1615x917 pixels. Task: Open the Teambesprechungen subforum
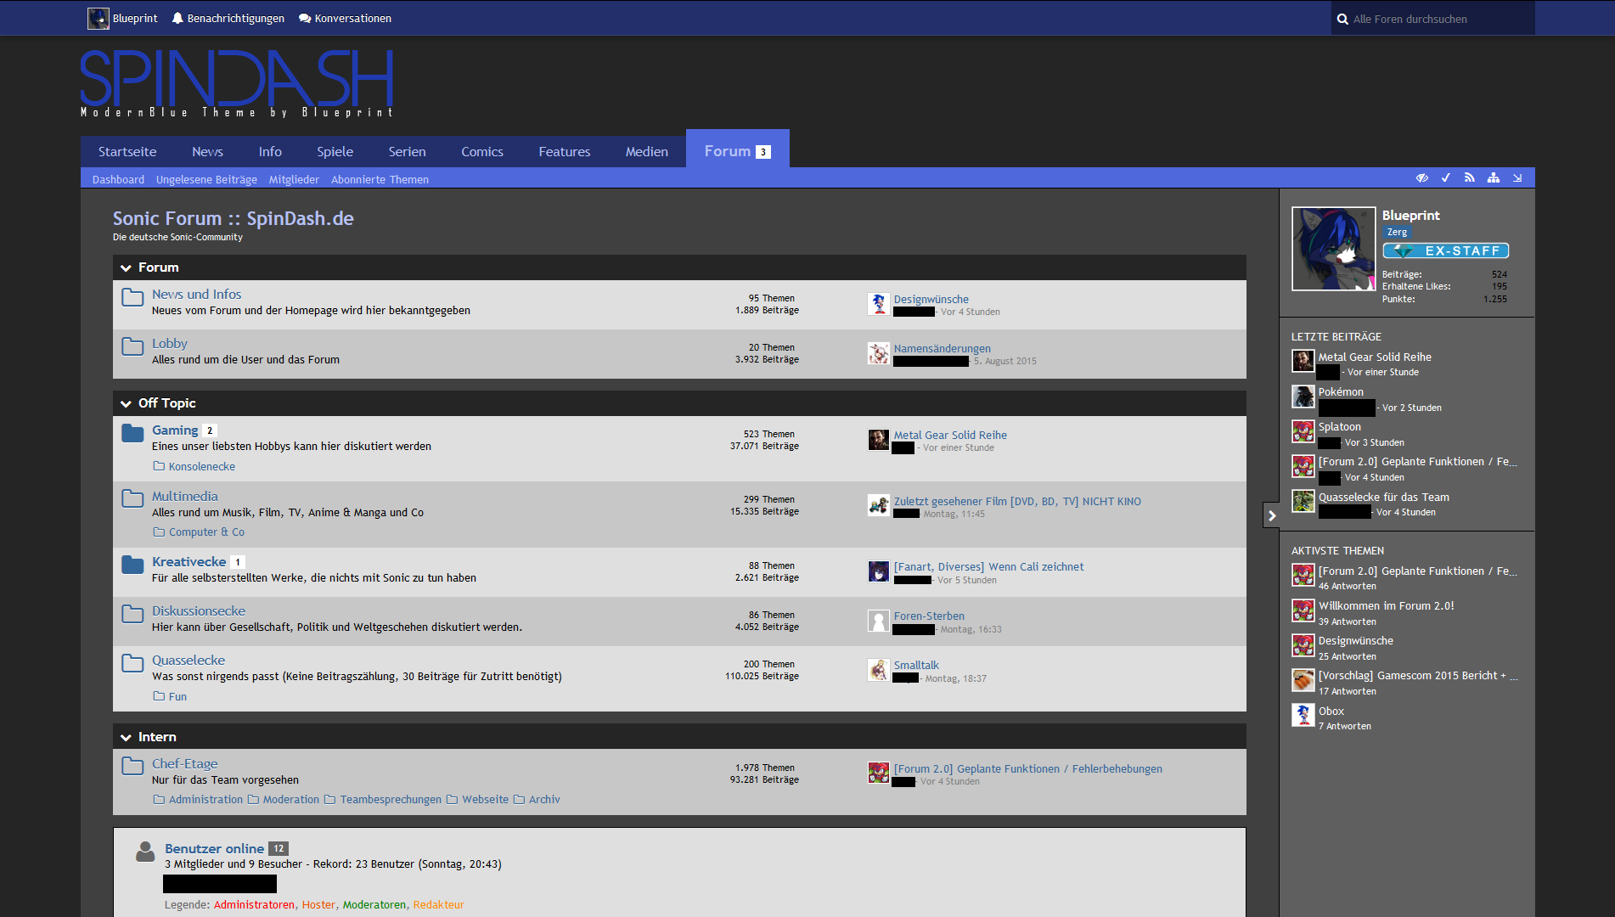point(391,799)
